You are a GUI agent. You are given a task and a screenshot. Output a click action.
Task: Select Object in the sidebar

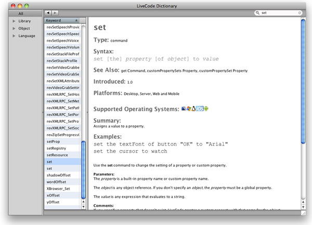click(x=24, y=29)
